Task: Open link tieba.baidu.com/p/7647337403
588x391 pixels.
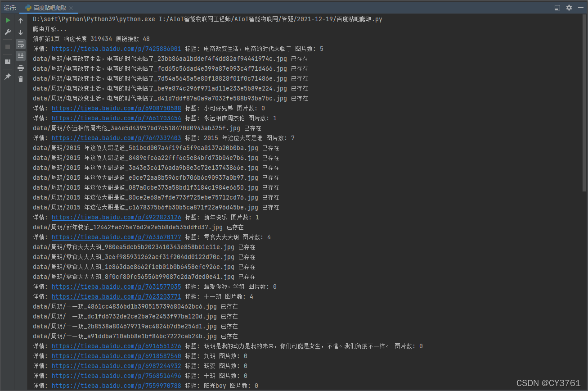Action: pos(117,138)
